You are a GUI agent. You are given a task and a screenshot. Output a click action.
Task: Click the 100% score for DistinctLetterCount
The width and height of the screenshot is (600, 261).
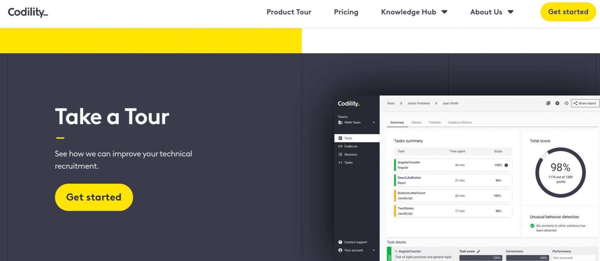coord(497,196)
